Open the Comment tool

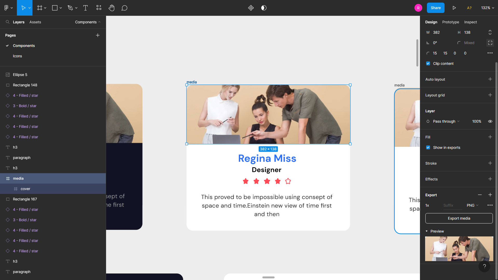pyautogui.click(x=124, y=8)
